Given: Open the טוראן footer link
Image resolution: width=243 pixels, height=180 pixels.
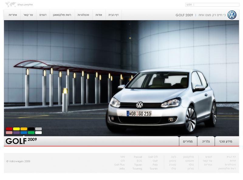Looking at the screenshot, I should pyautogui.click(x=191, y=169).
